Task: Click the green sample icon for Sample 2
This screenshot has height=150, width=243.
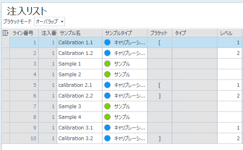Action: [x=107, y=74]
